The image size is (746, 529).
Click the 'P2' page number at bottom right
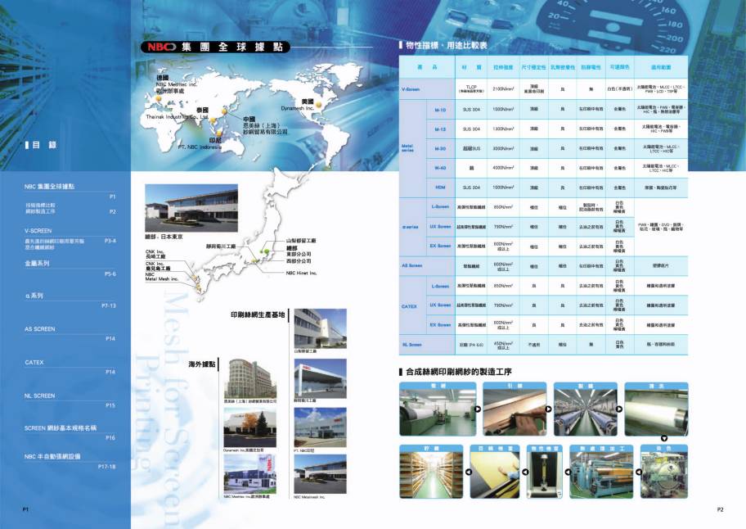721,509
